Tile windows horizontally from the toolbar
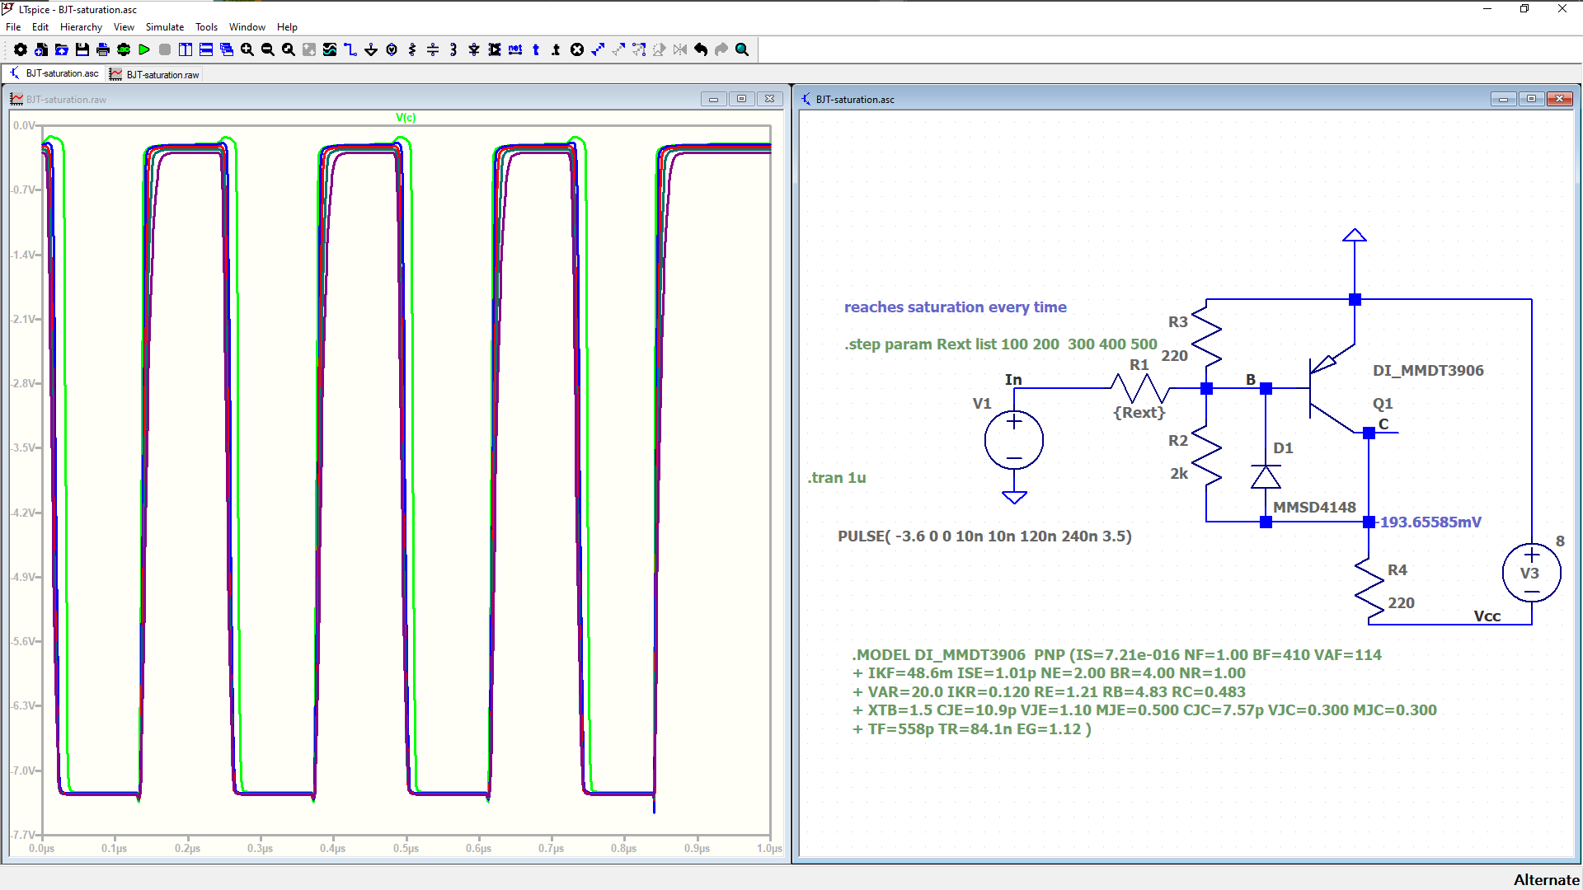 pos(206,49)
